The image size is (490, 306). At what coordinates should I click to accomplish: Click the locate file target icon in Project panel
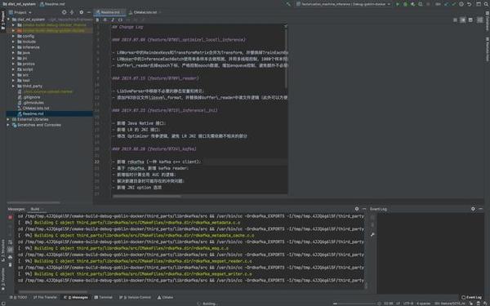click(x=64, y=12)
